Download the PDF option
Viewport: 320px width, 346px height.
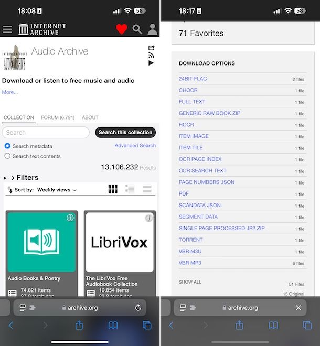coord(184,193)
